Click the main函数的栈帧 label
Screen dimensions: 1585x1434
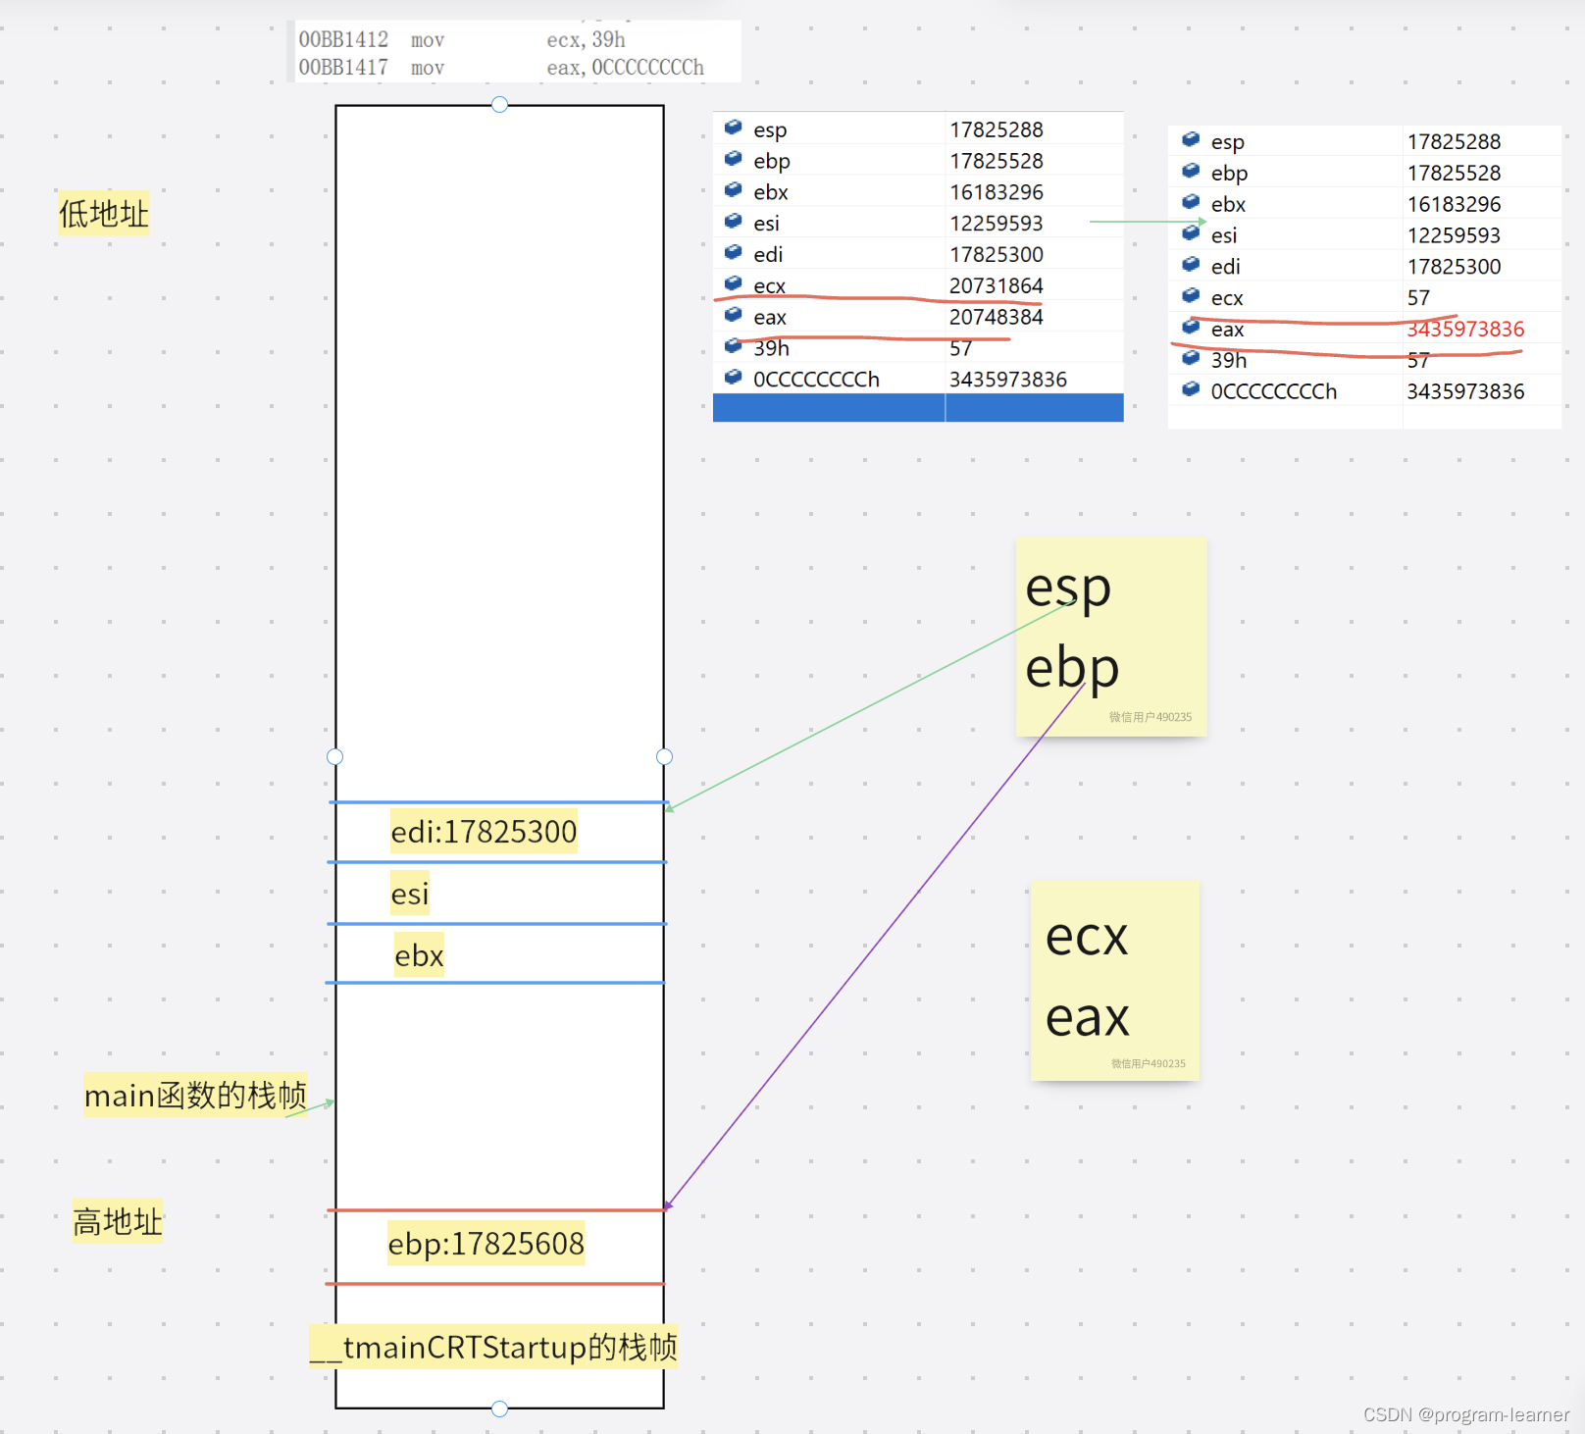pos(195,1095)
